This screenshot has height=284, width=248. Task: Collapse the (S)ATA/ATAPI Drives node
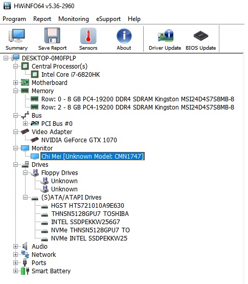tap(25, 197)
